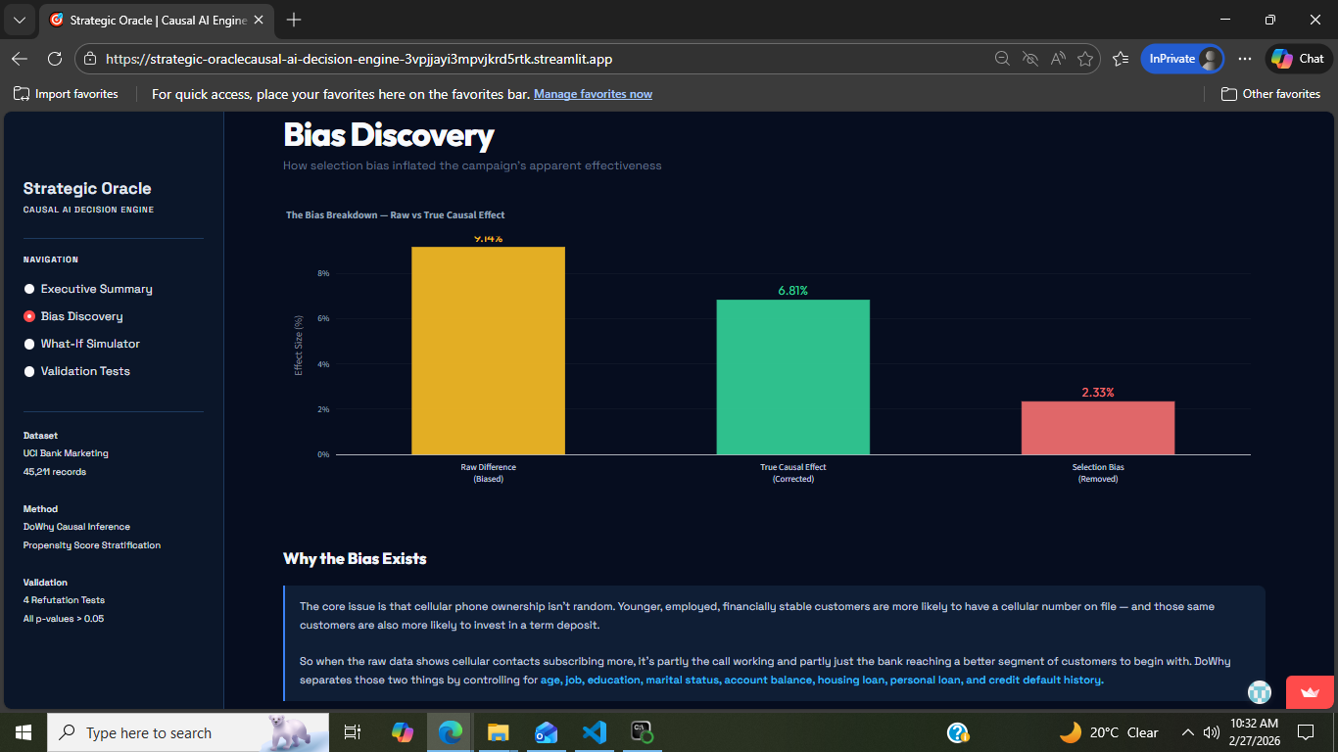Click the UCI Bank Marketing dataset text
This screenshot has height=752, width=1338.
pyautogui.click(x=66, y=453)
